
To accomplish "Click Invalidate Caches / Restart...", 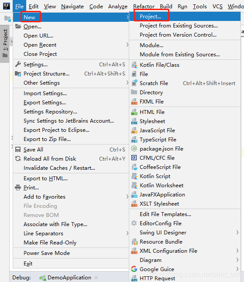I will pyautogui.click(x=71, y=168).
